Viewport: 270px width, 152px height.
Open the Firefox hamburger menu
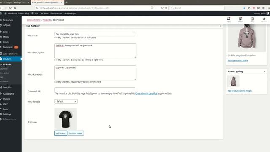(x=269, y=8)
